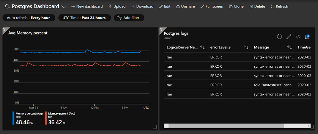
Task: Click the 48.46% raec memory value
Action: pyautogui.click(x=24, y=123)
